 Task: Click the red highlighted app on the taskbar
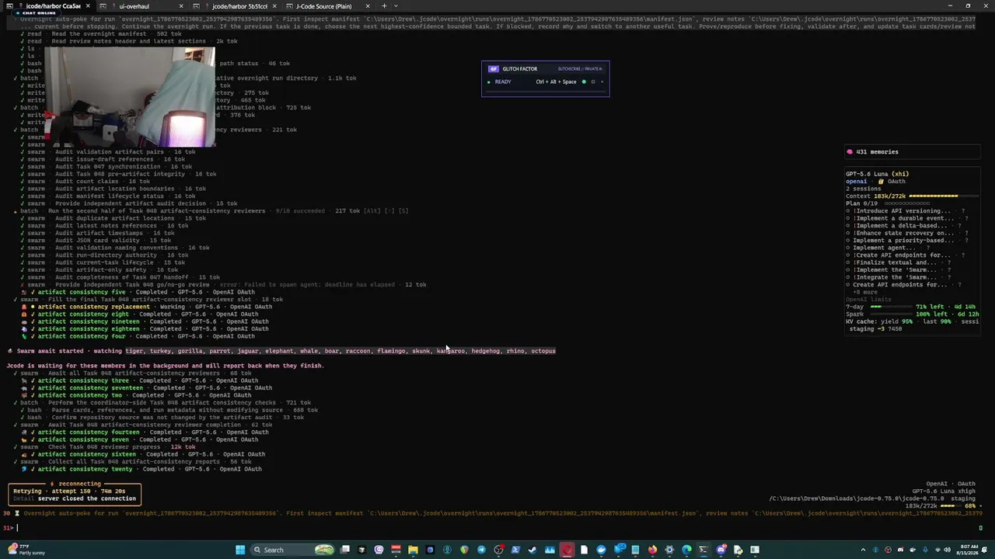568,550
